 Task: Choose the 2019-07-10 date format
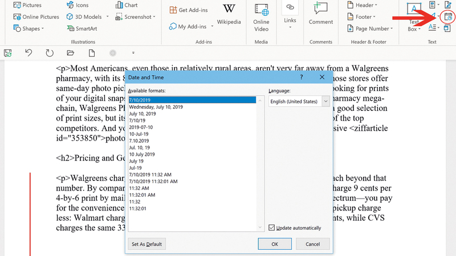pyautogui.click(x=142, y=127)
